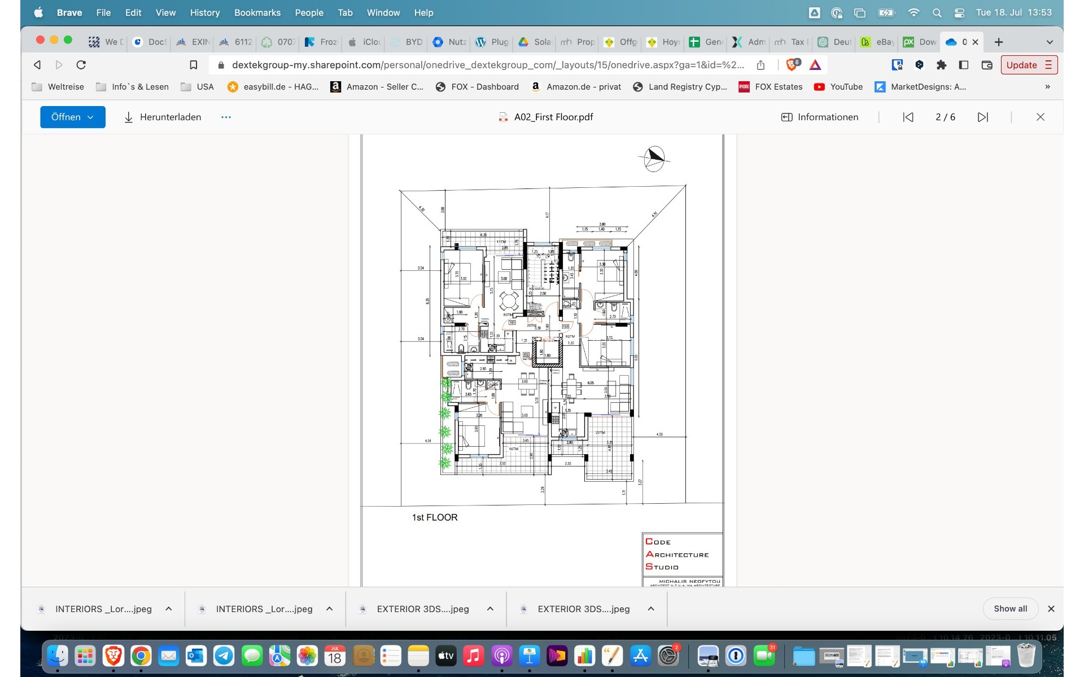Toggle the Informationen panel
This screenshot has width=1084, height=677.
click(x=819, y=117)
